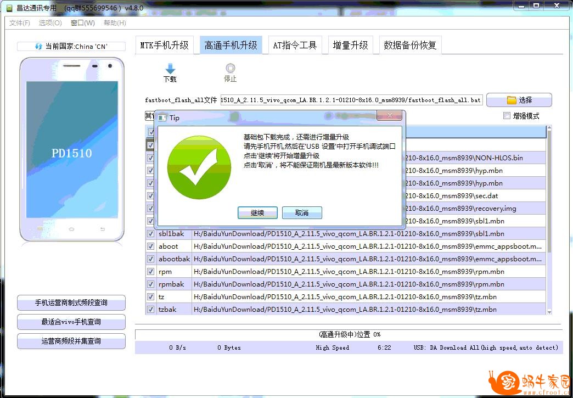573x398 pixels.
Task: Open 最适合vivo手机查询
Action: pyautogui.click(x=71, y=322)
